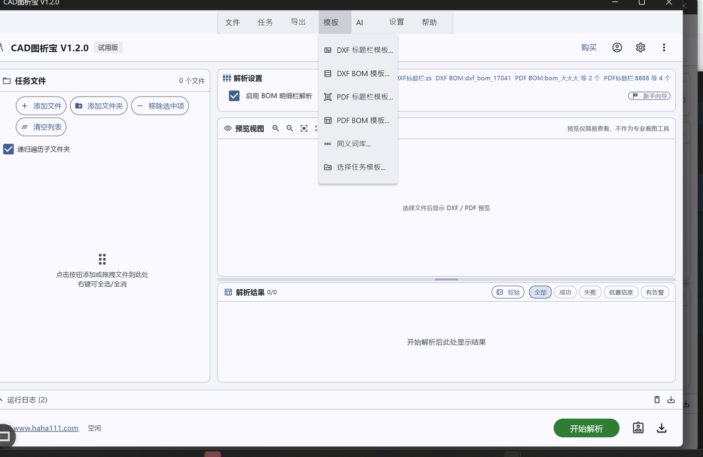Choose DXF BOM 模板 from the dropdown

[x=358, y=73]
